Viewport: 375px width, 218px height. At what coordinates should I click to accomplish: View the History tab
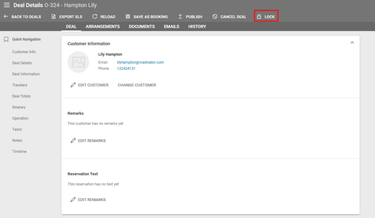(197, 26)
